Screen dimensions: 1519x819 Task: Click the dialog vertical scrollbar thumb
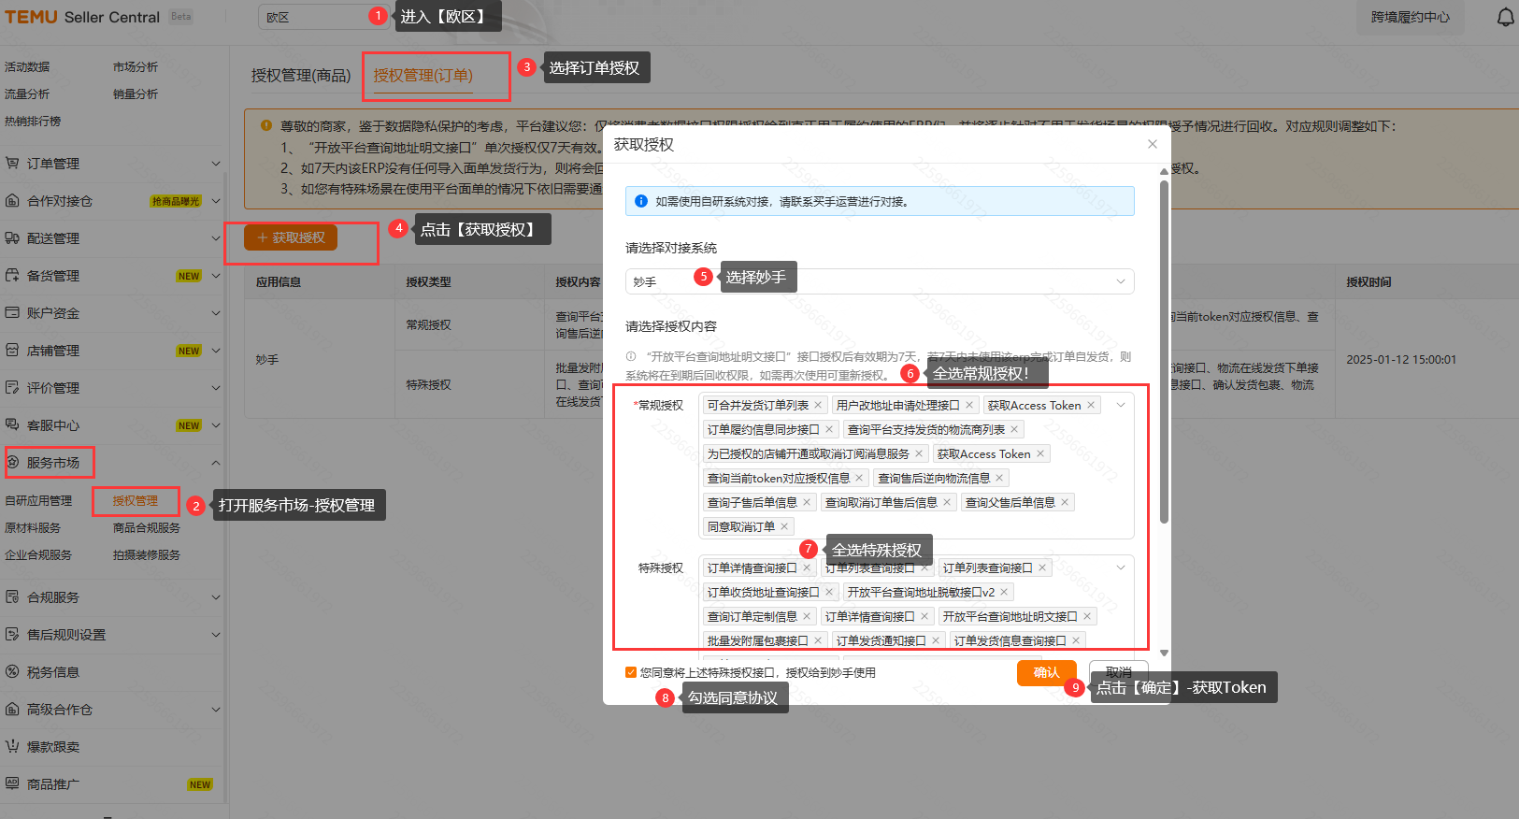click(x=1164, y=352)
